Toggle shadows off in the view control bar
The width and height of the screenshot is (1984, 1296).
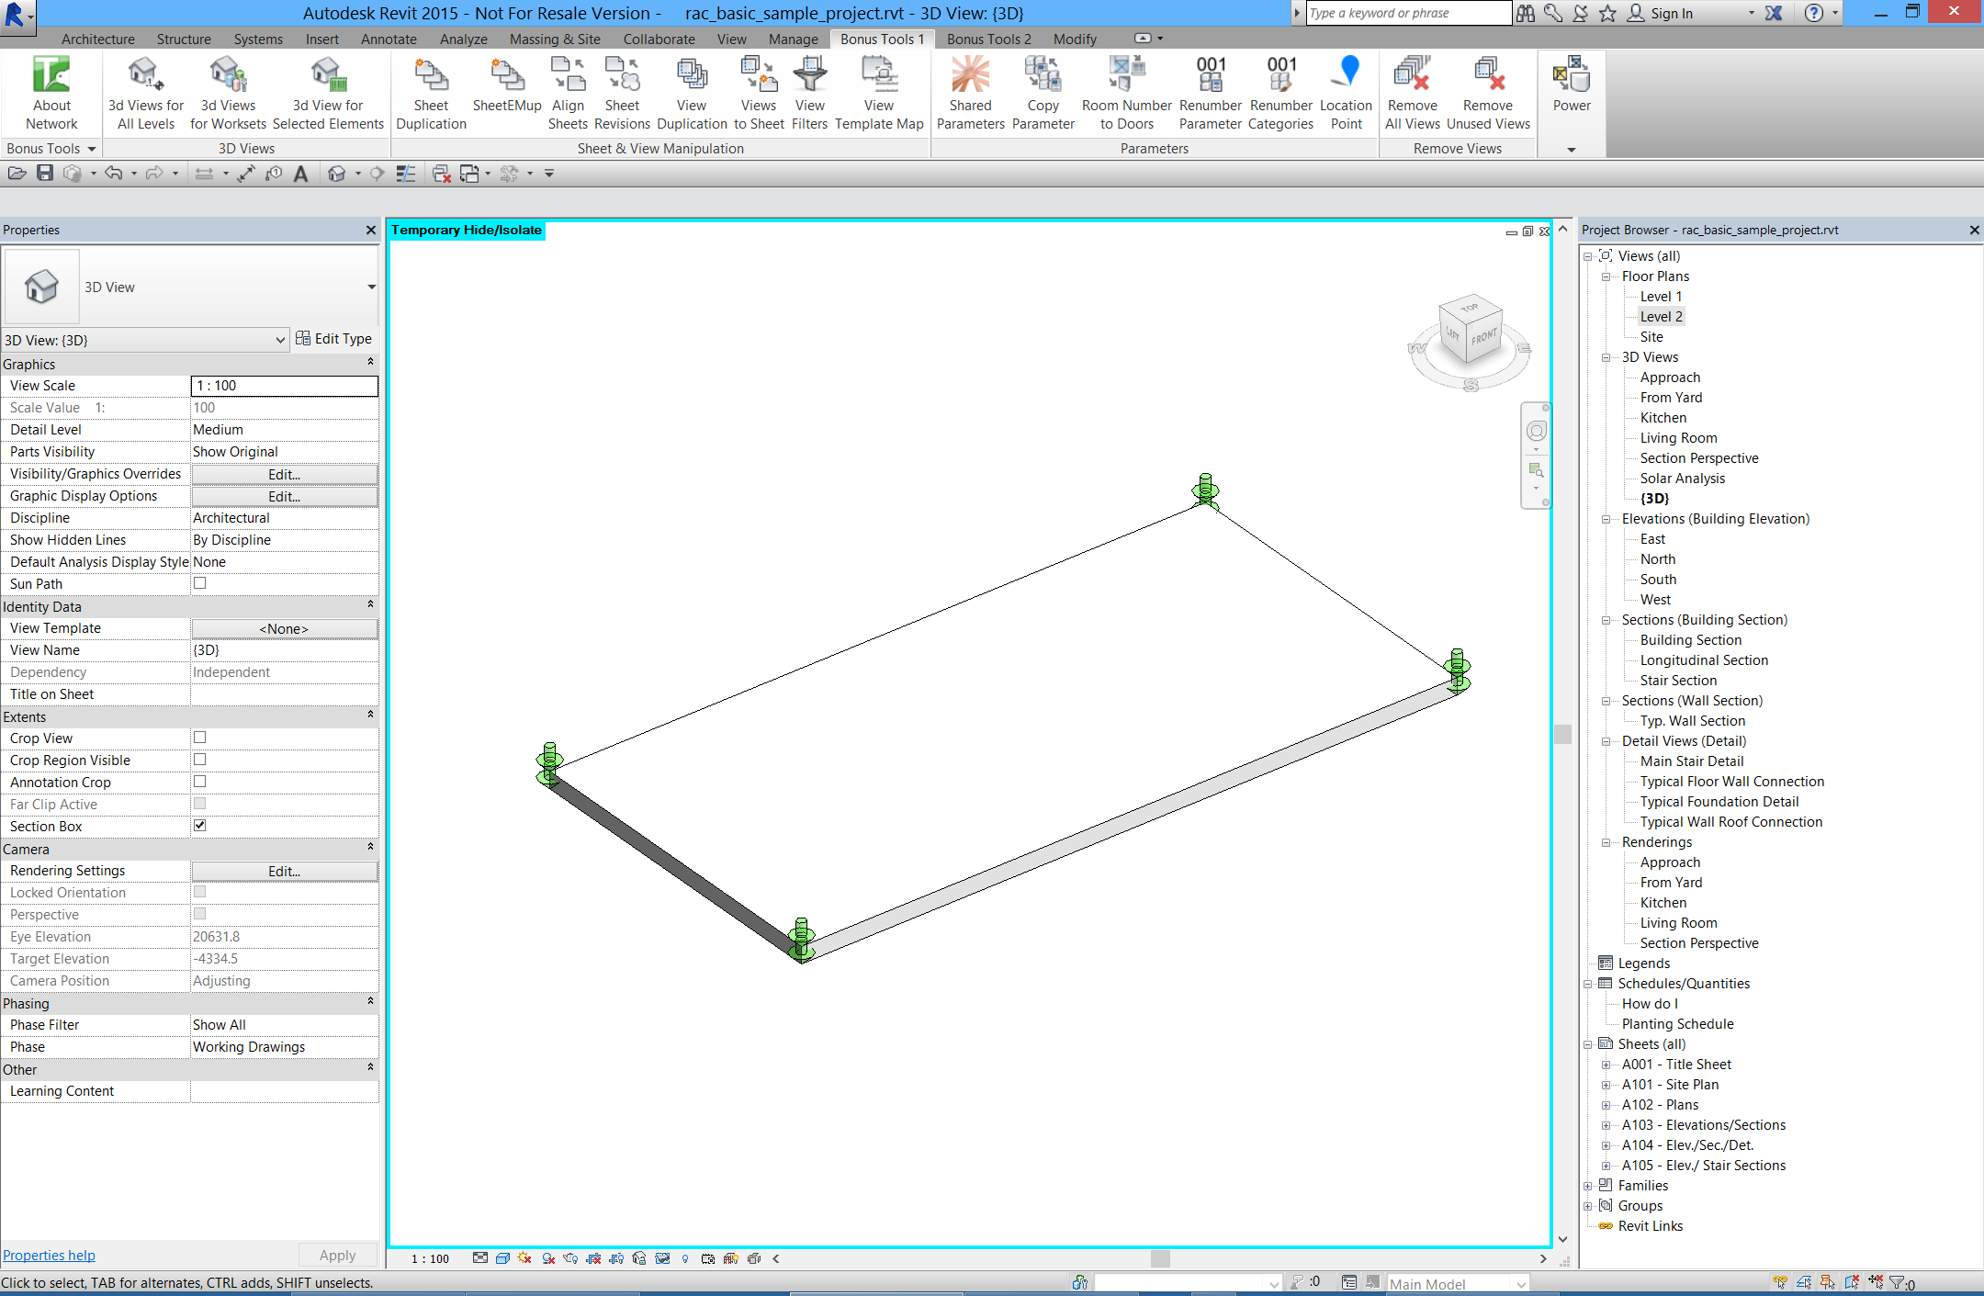pyautogui.click(x=547, y=1259)
